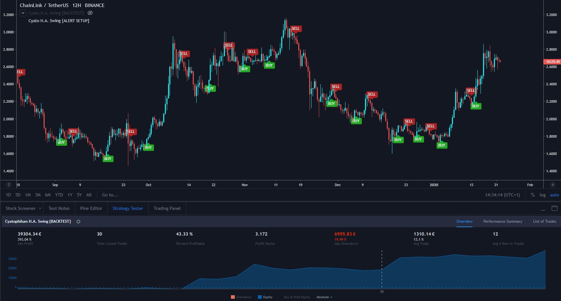
Task: Set the chart range to 1M
Action: [x=28, y=195]
